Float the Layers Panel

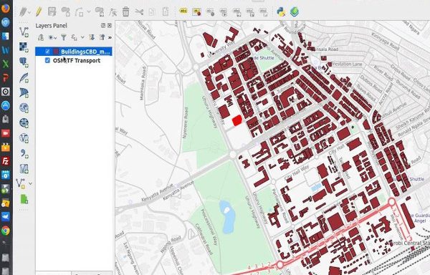point(103,26)
